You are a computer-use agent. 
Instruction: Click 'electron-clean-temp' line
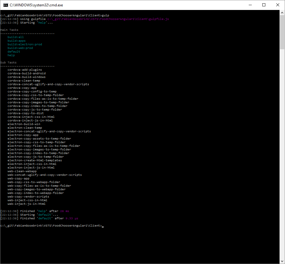(x=25, y=128)
